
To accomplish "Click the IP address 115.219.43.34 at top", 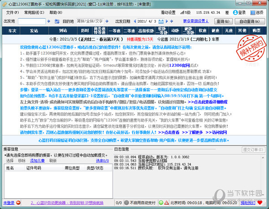I will click(208, 13).
